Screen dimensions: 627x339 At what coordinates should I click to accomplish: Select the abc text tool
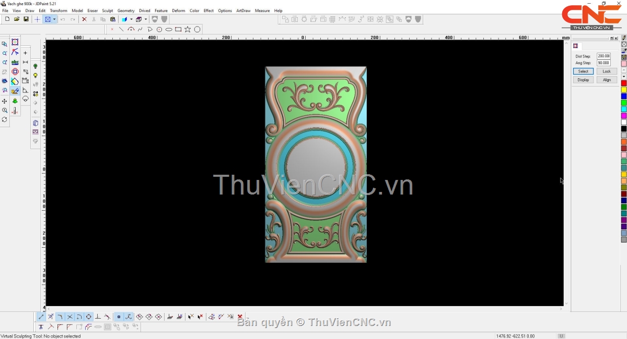[x=15, y=63]
